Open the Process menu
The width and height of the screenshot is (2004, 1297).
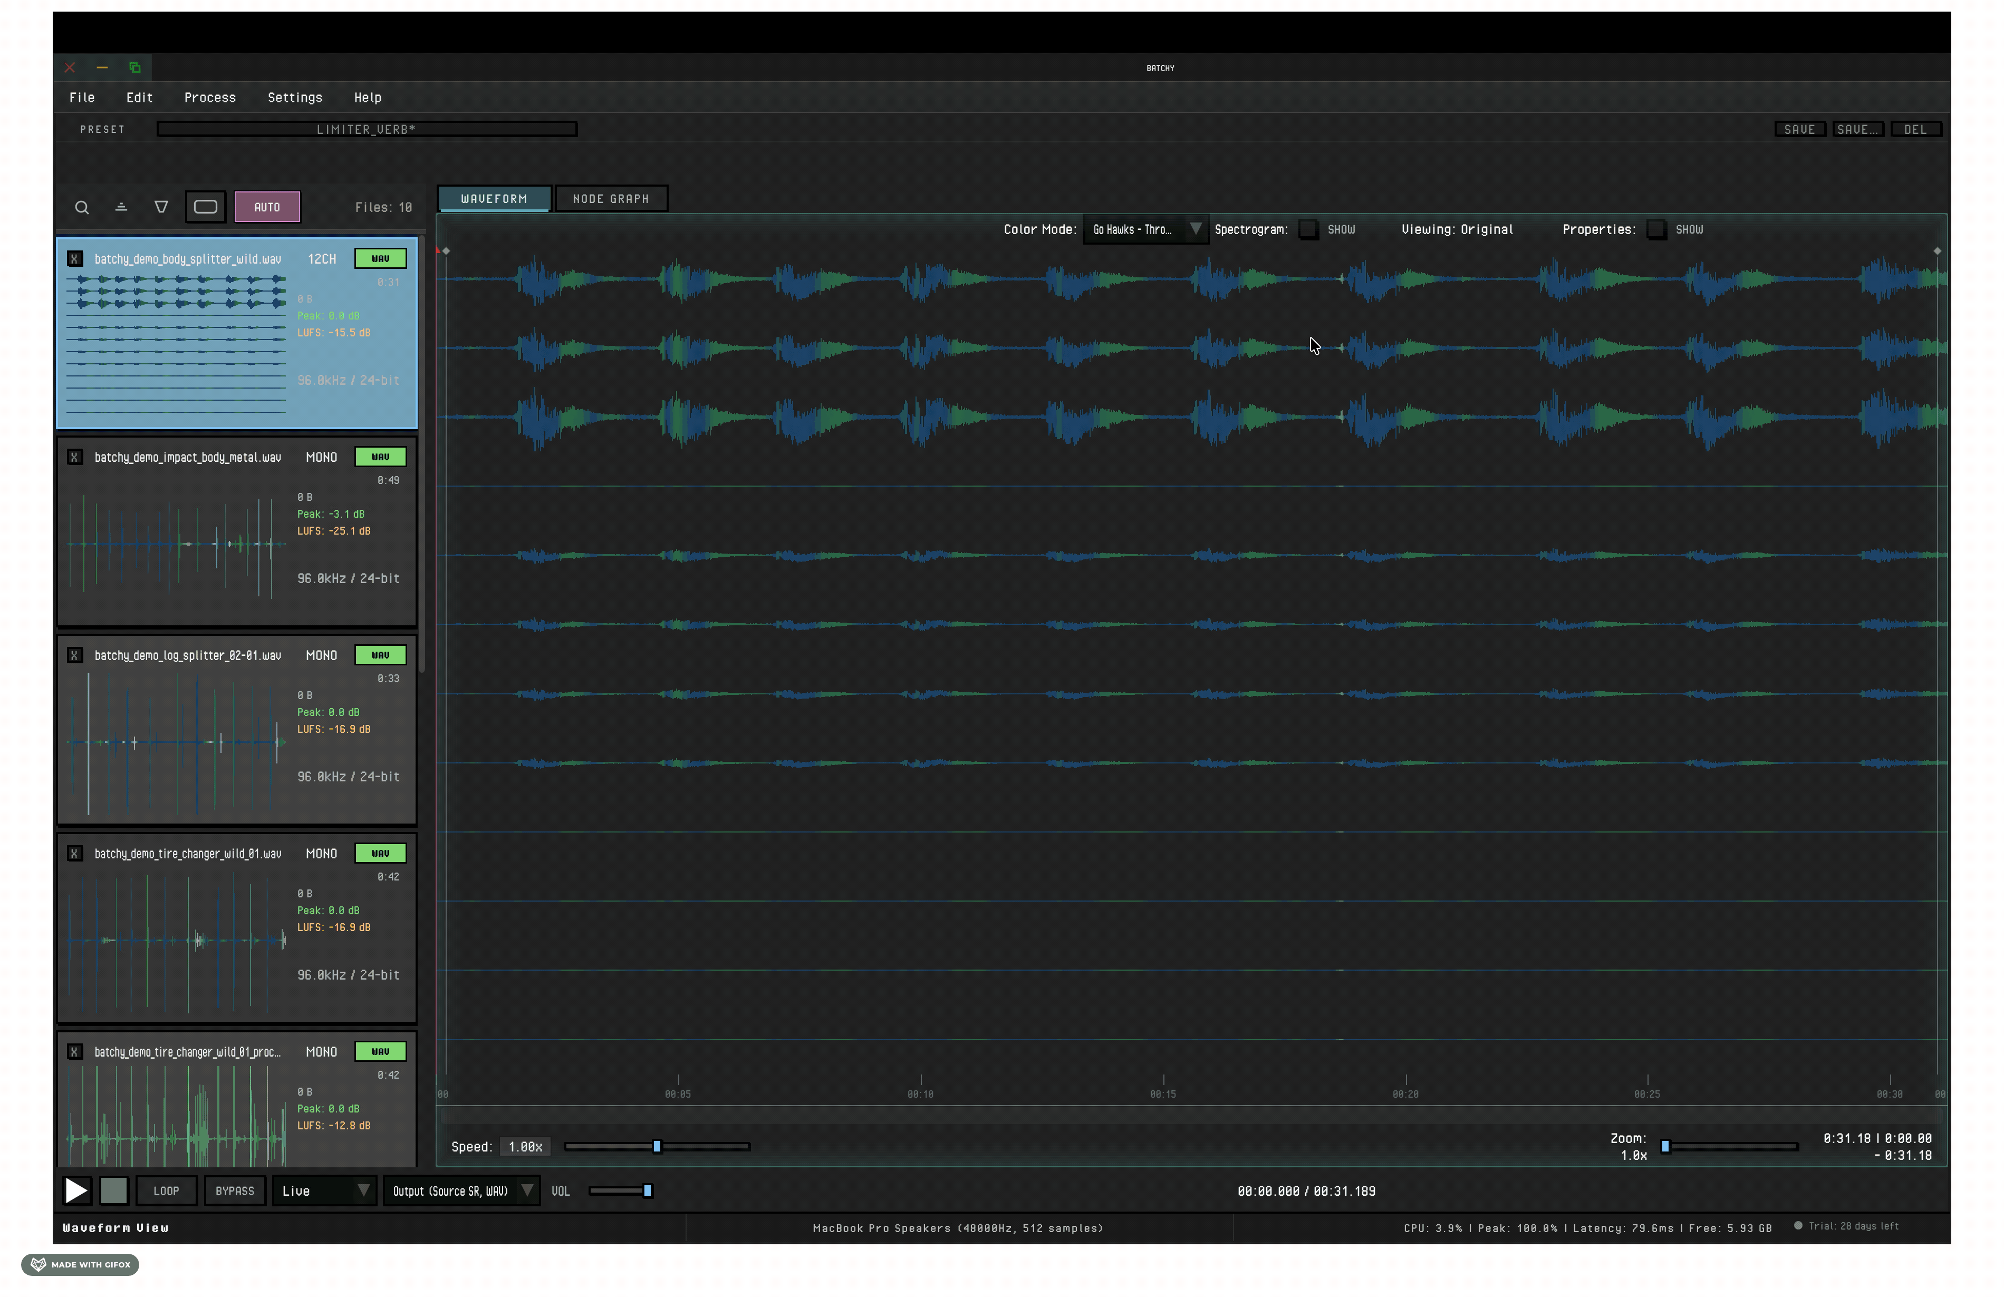click(210, 98)
